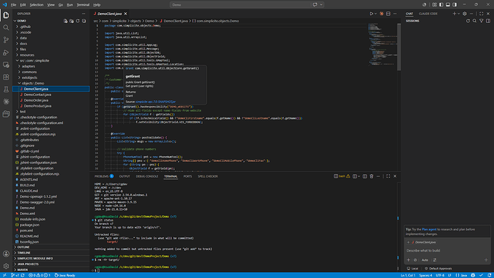This screenshot has width=494, height=278.
Task: Toggle the secondary side bar layout button
Action: [455, 5]
